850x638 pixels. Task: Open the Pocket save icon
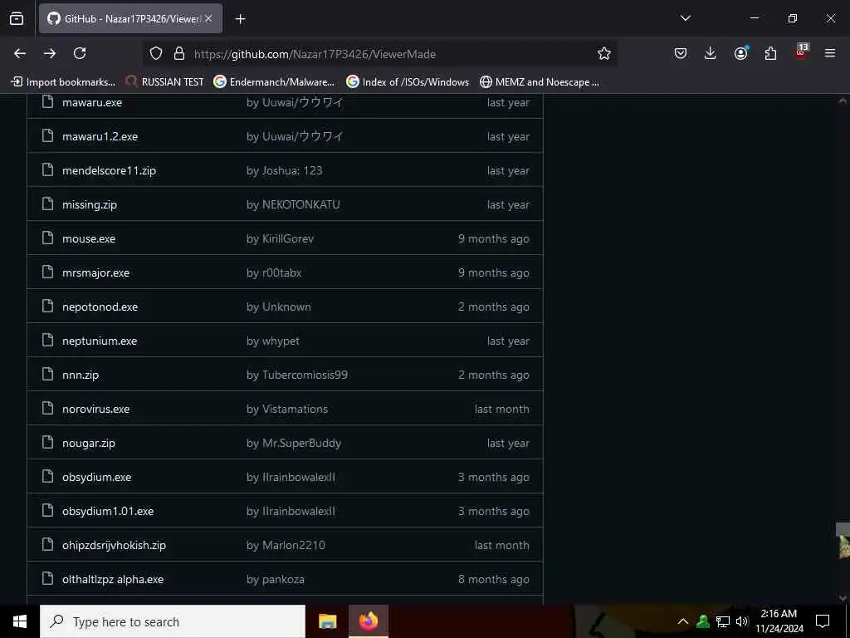click(681, 53)
